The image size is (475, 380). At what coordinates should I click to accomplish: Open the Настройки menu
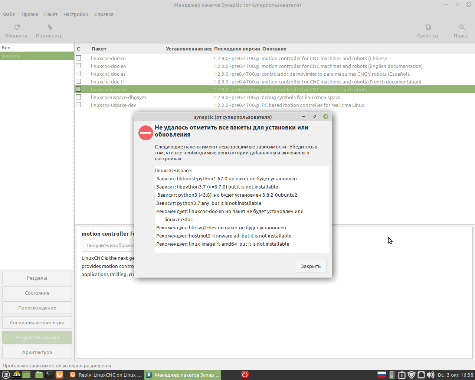tap(76, 14)
